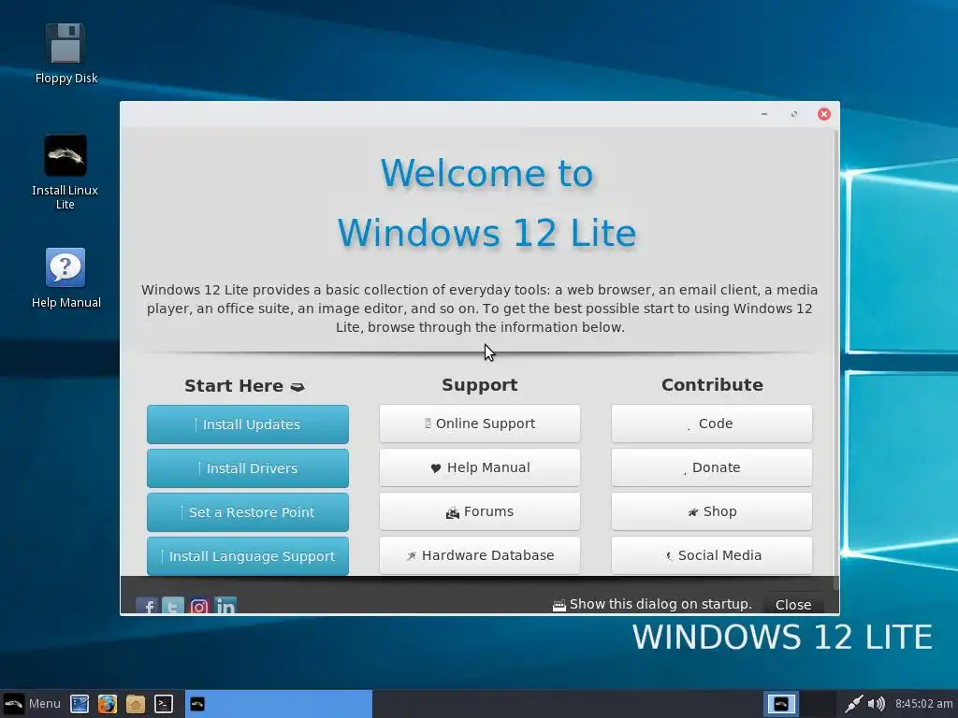Image resolution: width=958 pixels, height=718 pixels.
Task: Toggle Show this dialog on startup
Action: point(652,605)
